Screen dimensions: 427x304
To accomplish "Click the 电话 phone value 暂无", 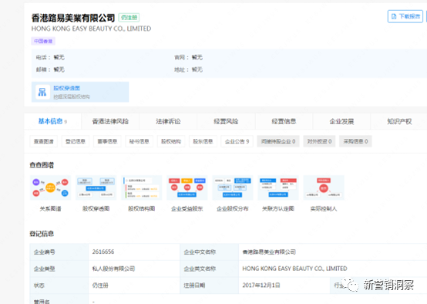I will (59, 57).
